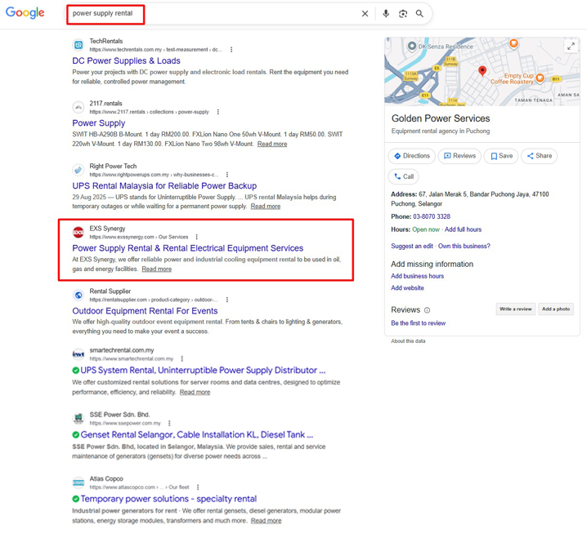This screenshot has width=587, height=534.
Task: Open more options for Rental Supplier result
Action: 226,300
